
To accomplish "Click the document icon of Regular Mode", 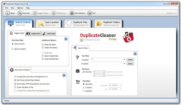I will pos(11,33).
